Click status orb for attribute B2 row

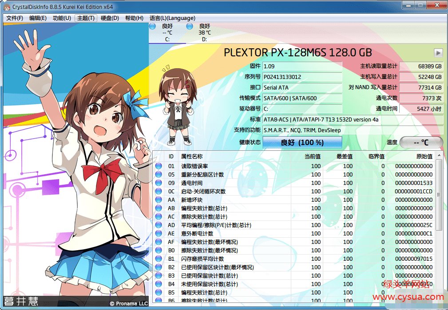point(159,267)
